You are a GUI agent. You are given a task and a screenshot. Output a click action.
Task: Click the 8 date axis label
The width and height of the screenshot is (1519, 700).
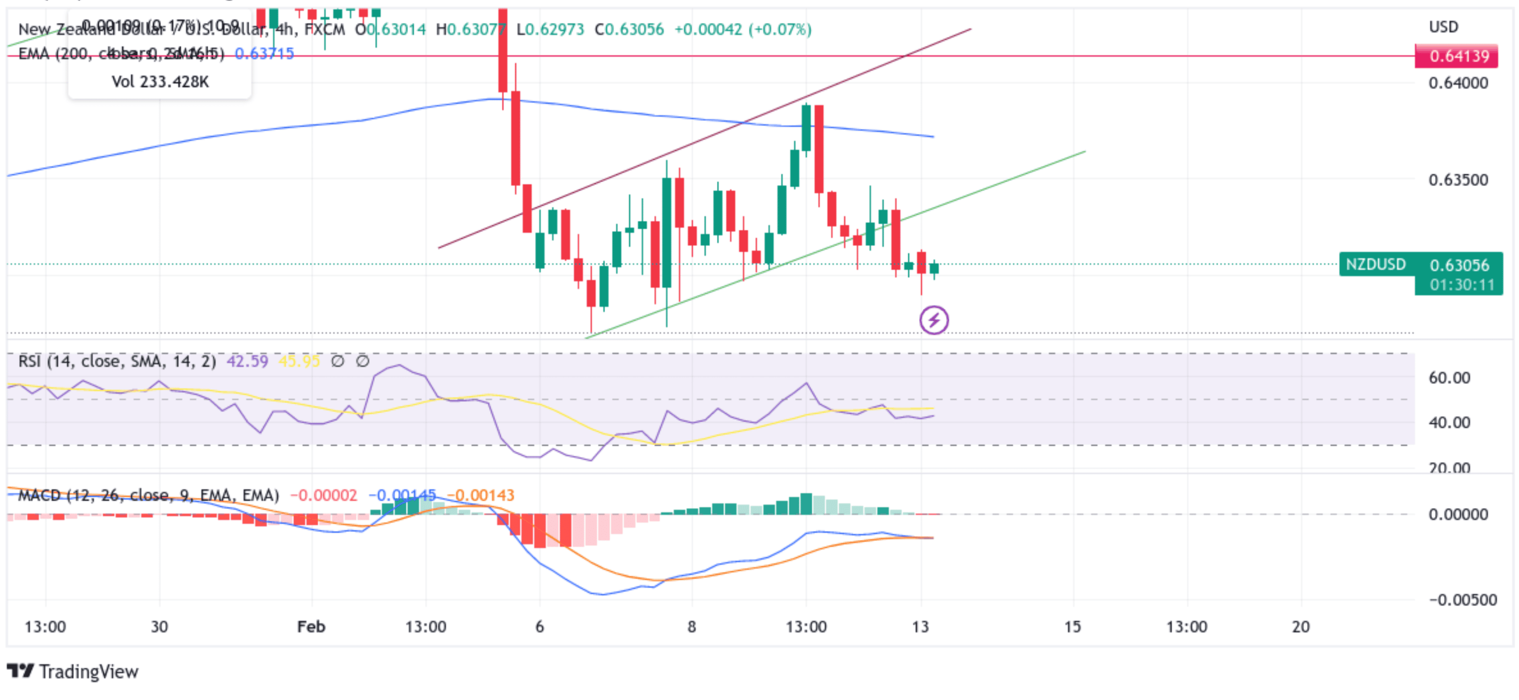692,626
